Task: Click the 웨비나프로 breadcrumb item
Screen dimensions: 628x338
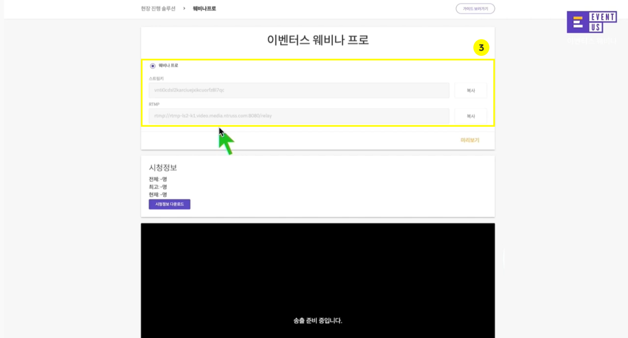Action: pos(204,8)
